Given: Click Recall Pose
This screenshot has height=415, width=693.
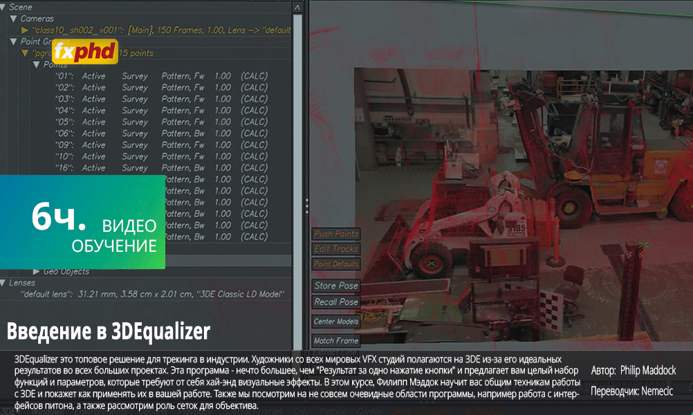Looking at the screenshot, I should click(336, 302).
